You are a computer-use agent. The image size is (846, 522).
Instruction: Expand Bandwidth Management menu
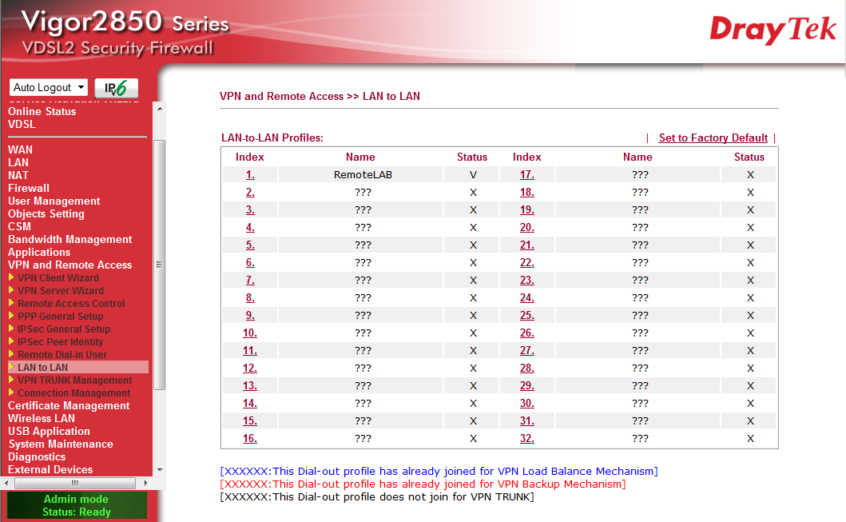pyautogui.click(x=70, y=239)
